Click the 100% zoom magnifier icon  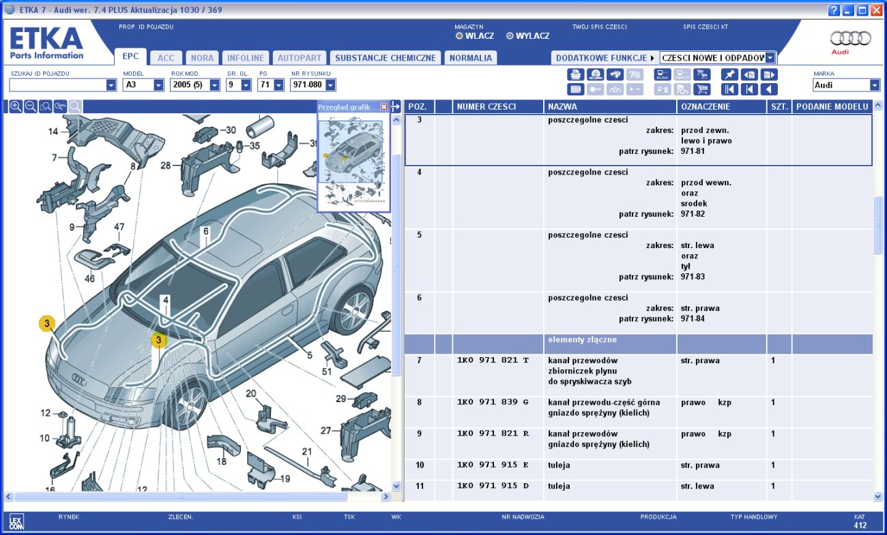tap(61, 106)
